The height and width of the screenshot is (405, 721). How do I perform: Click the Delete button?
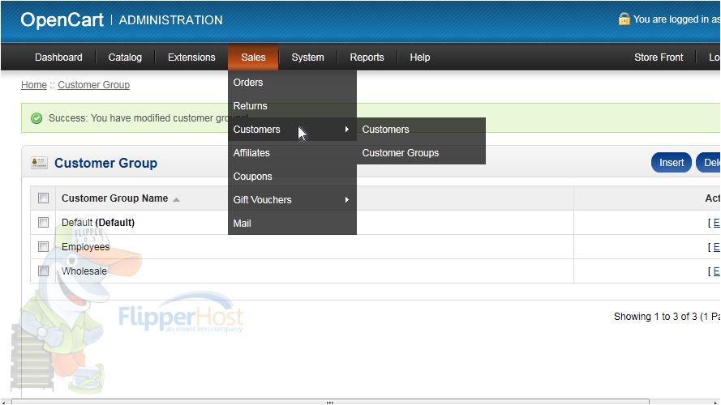709,163
